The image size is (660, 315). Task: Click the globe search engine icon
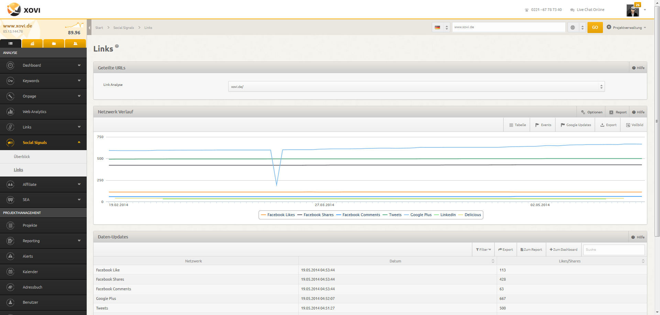tap(573, 27)
